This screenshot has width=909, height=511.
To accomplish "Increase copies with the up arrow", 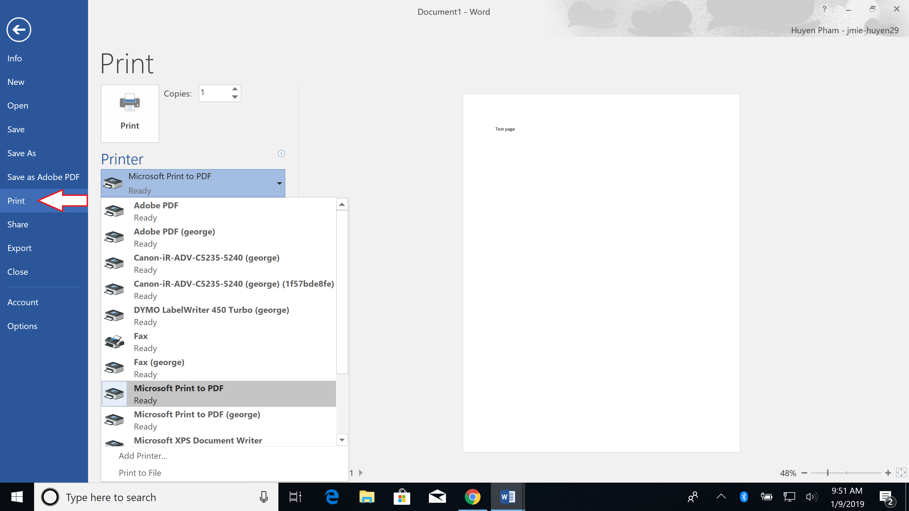I will point(235,89).
